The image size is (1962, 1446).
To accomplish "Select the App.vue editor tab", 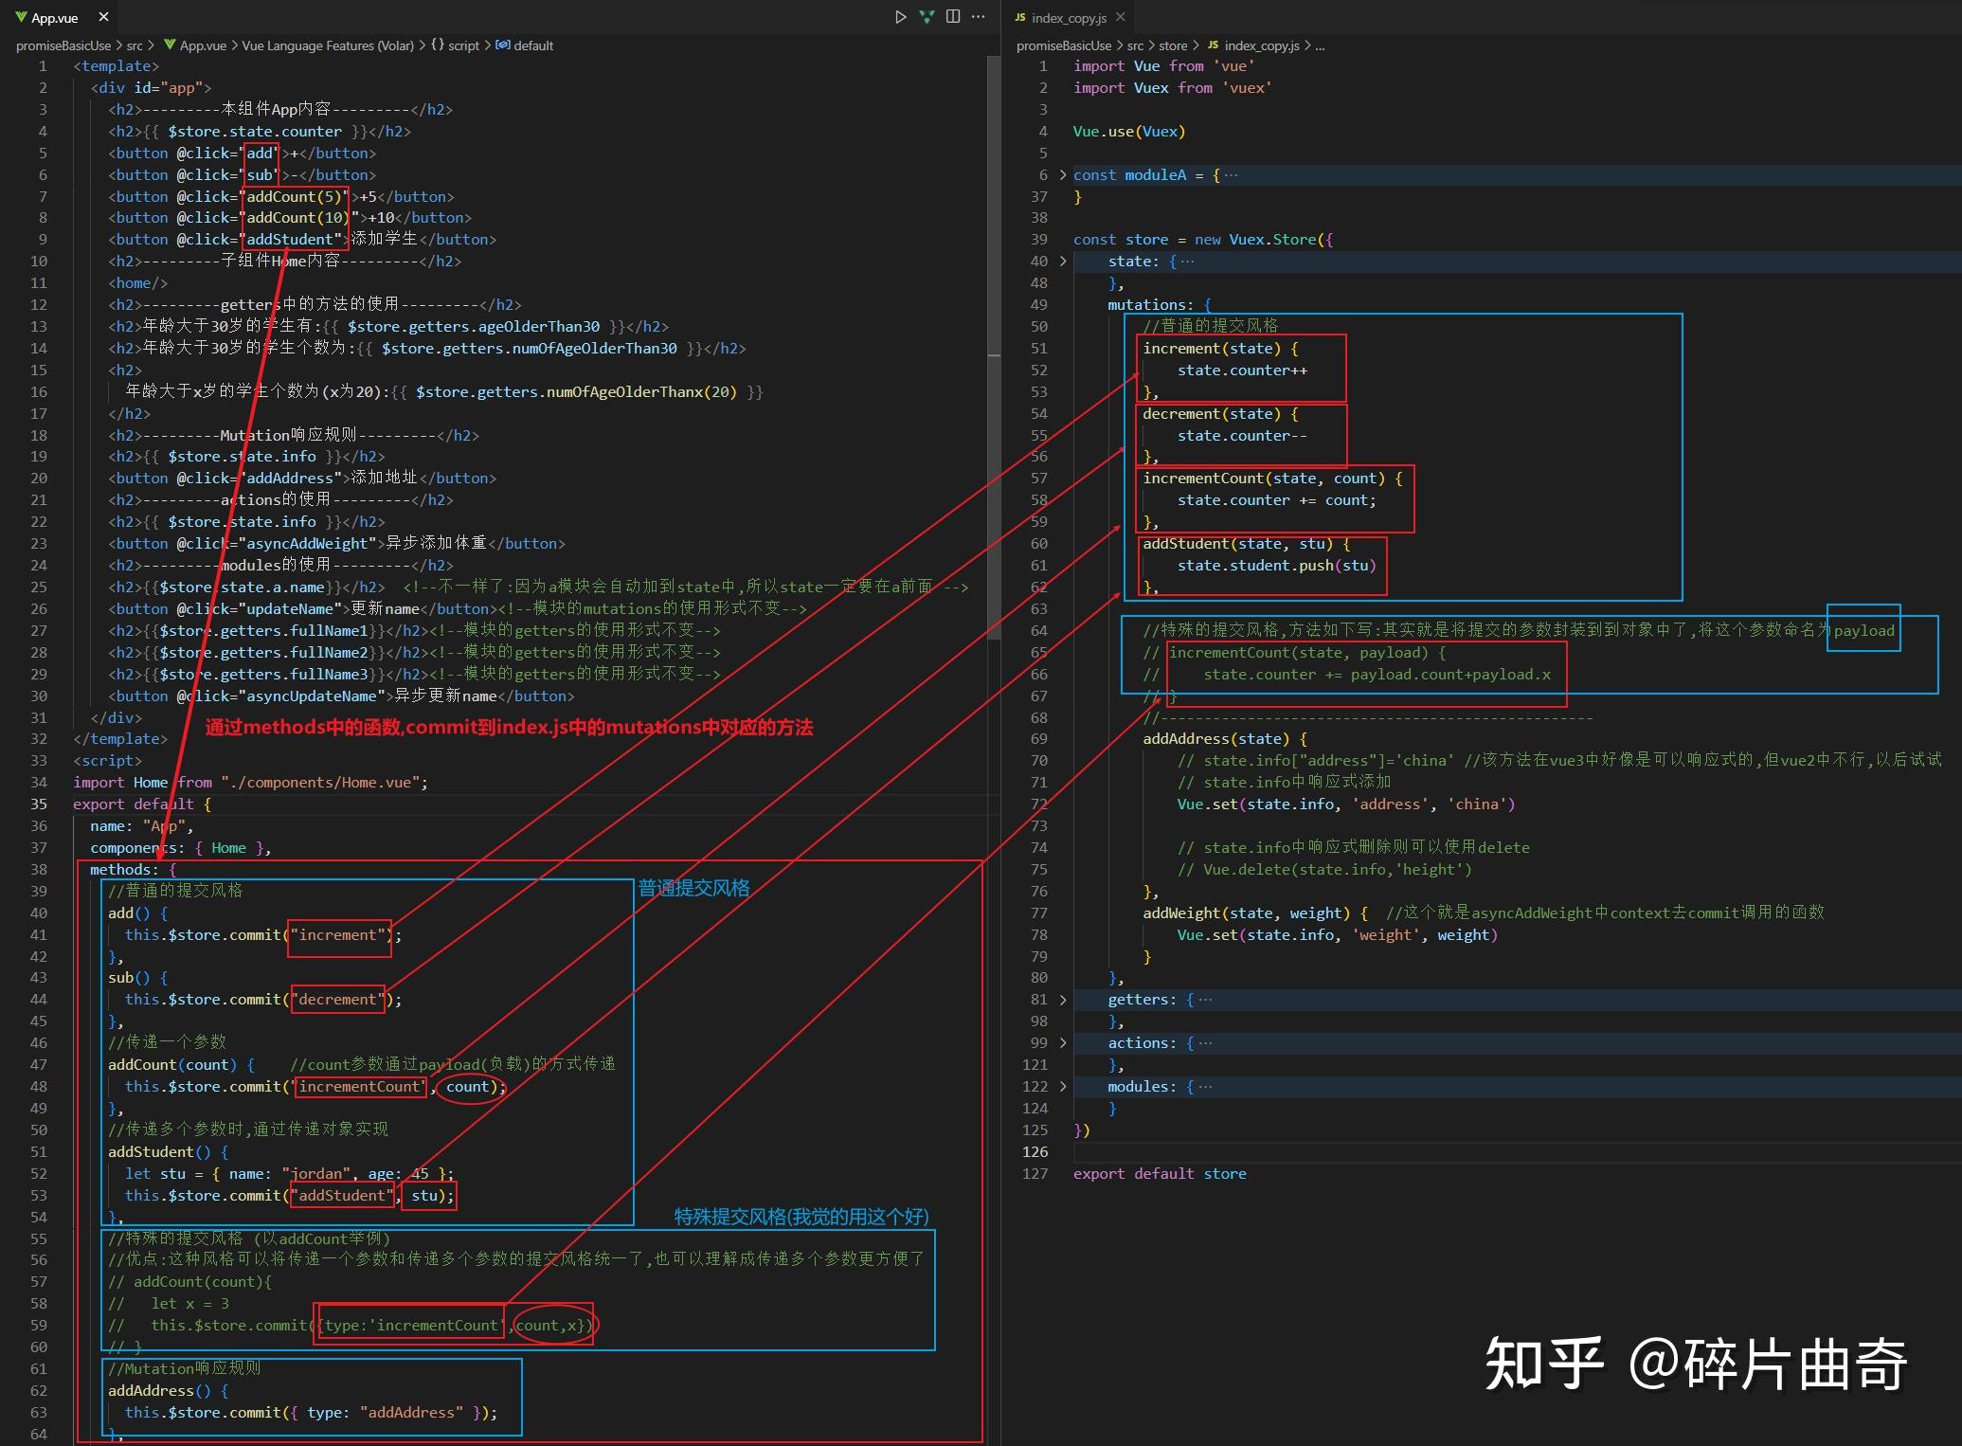I will (54, 18).
